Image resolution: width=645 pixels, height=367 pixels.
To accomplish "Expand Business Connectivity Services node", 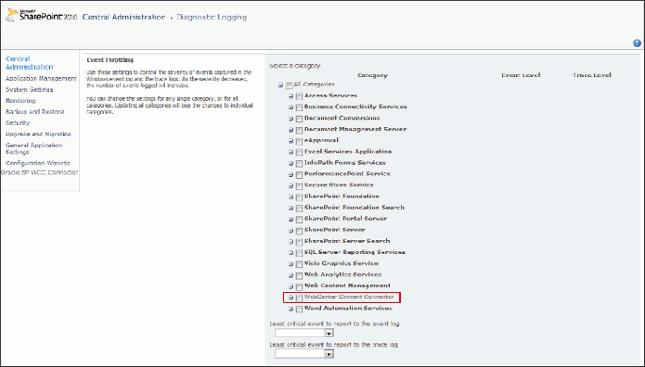I will point(290,108).
